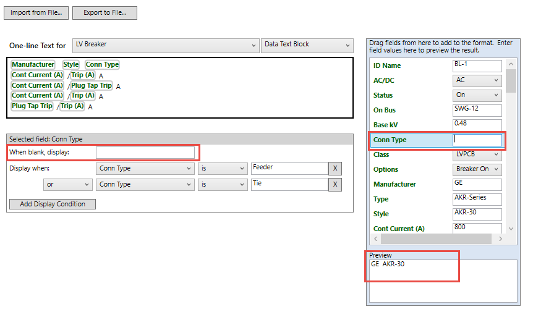Select the Style field tag in format
The height and width of the screenshot is (312, 533).
pos(70,65)
